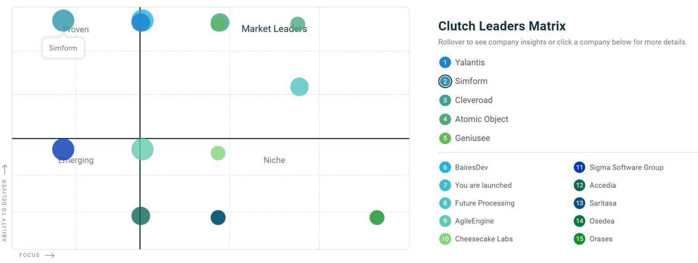This screenshot has height=263, width=698.
Task: Select BairesDev's "6" badge icon
Action: click(x=445, y=167)
